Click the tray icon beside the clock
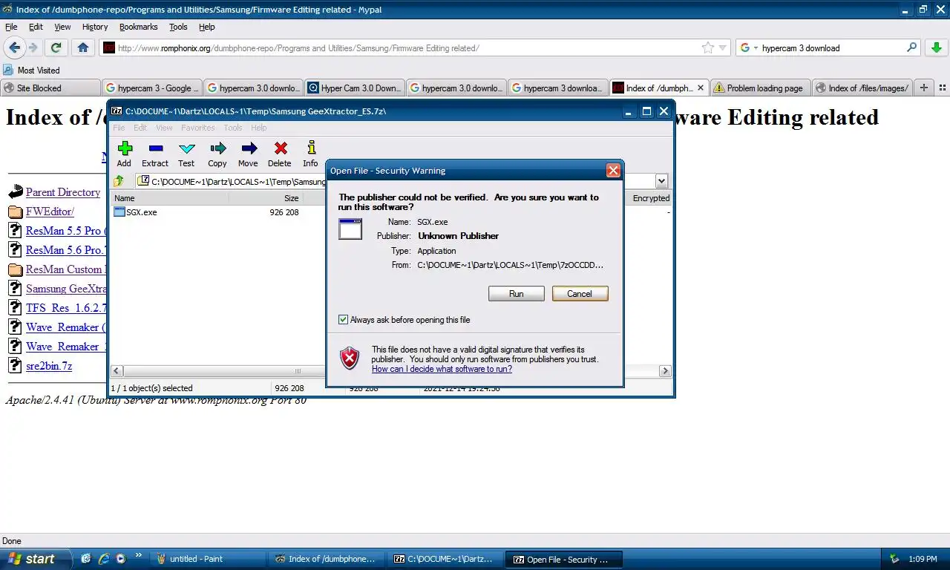 [x=894, y=559]
